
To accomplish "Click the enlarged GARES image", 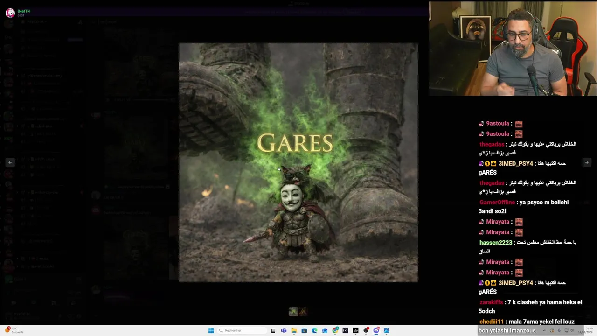I will click(298, 162).
